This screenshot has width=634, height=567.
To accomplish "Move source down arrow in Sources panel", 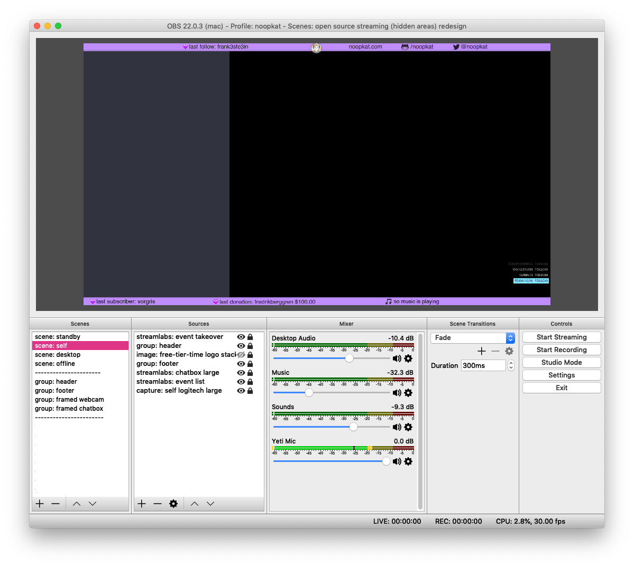I will (x=210, y=504).
